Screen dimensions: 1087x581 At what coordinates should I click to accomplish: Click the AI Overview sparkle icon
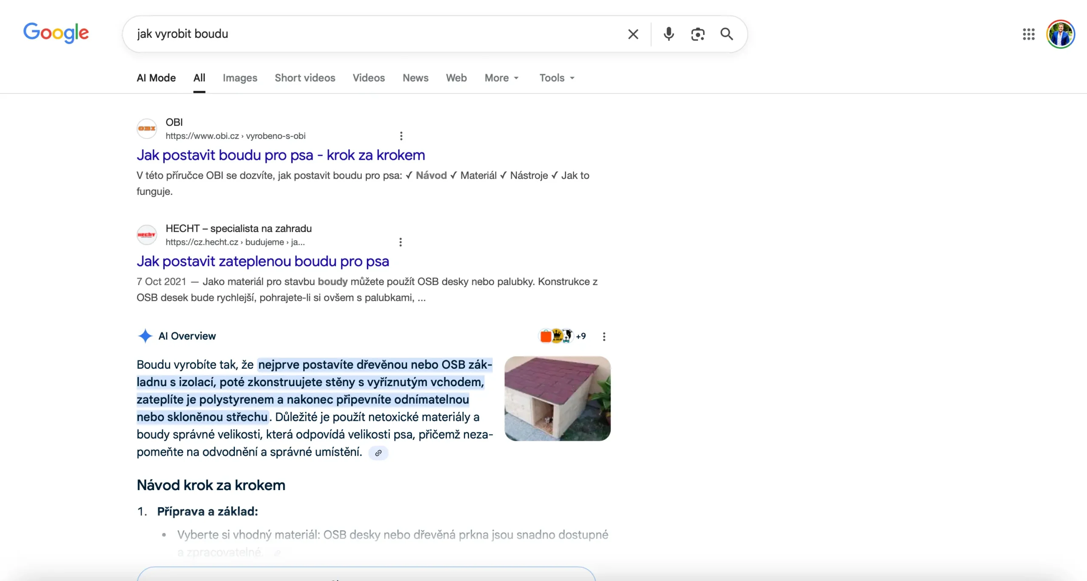pyautogui.click(x=145, y=336)
